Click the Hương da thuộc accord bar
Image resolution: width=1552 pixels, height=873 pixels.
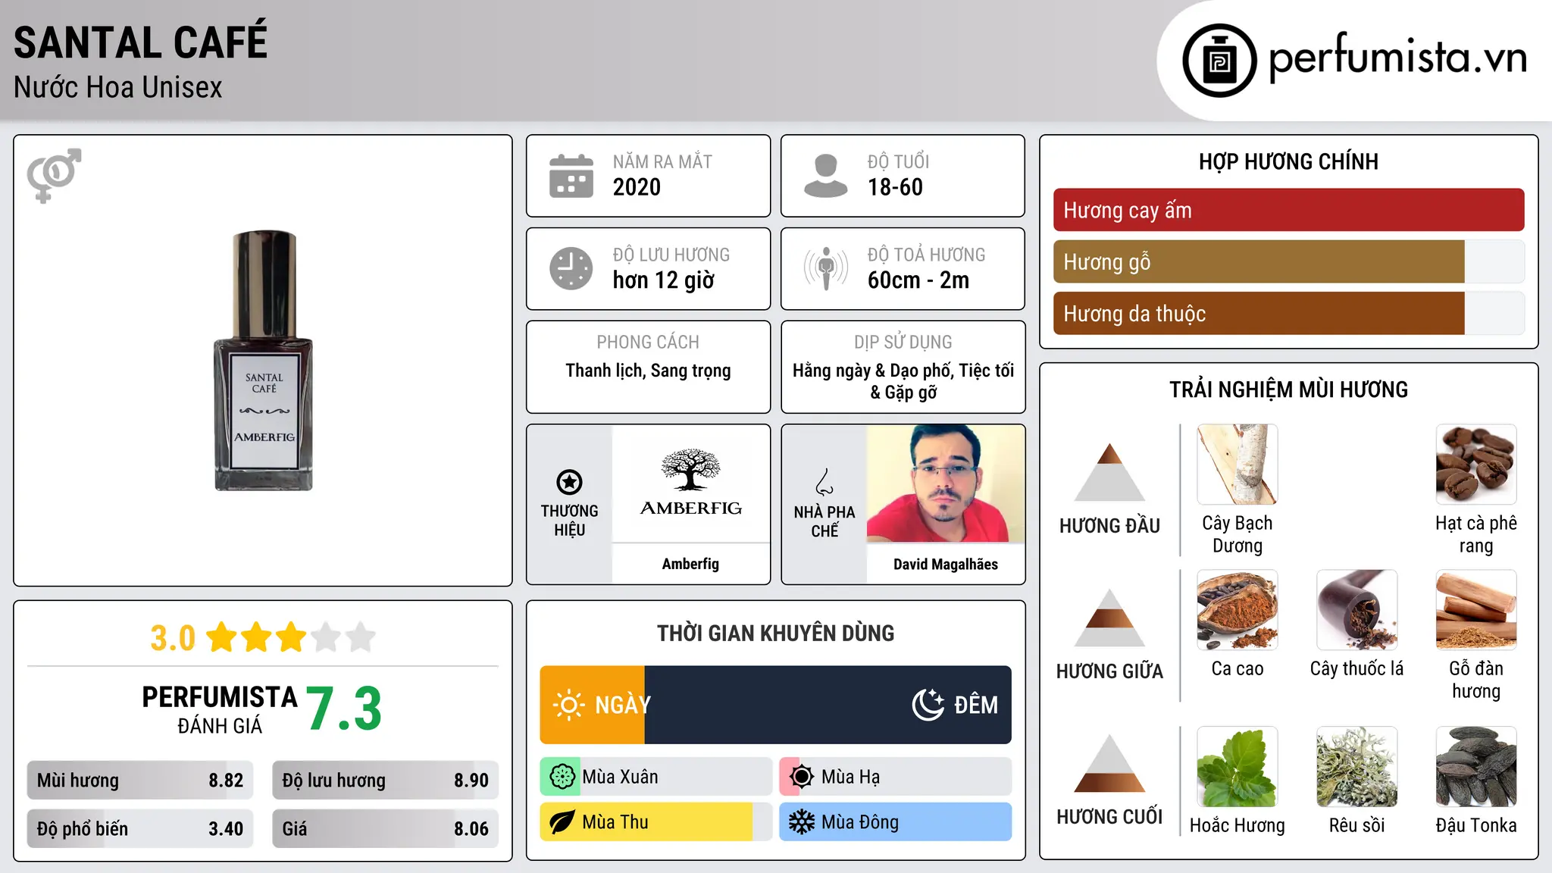click(x=1288, y=313)
